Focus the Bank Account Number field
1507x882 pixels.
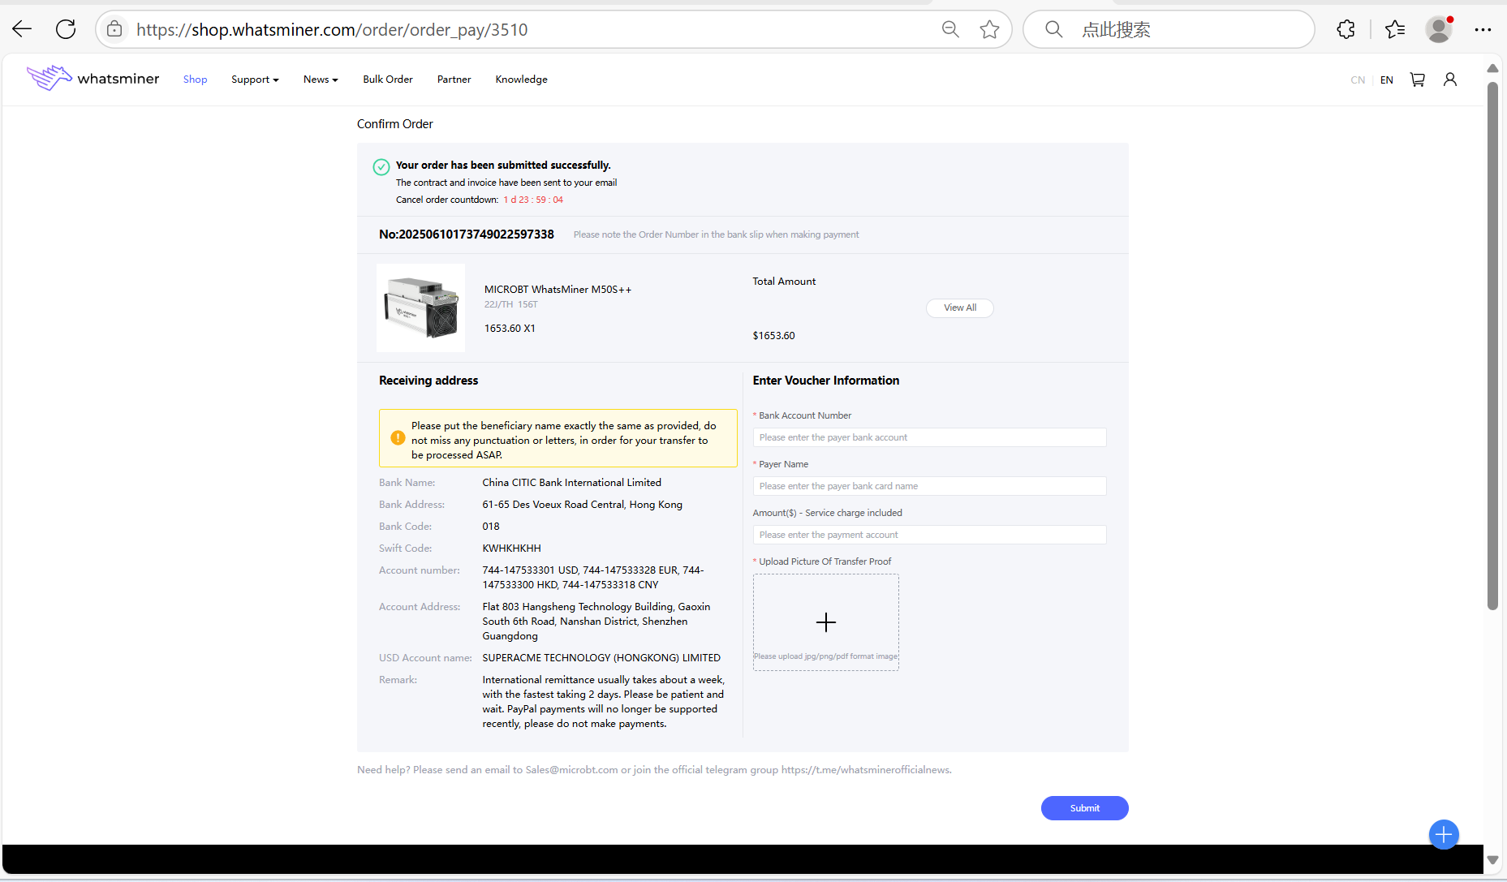[930, 437]
